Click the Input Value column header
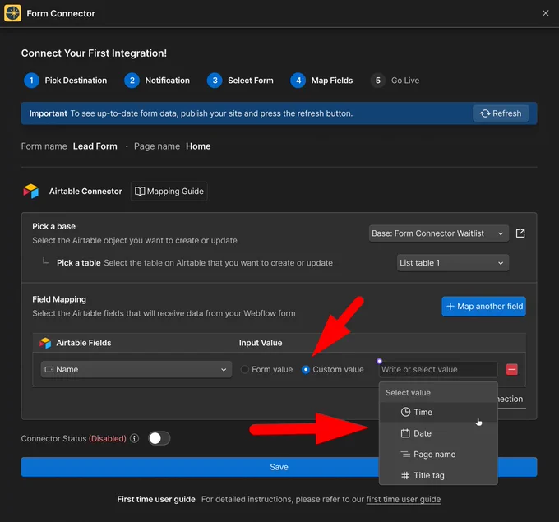Screen dimensions: 559x522 [x=261, y=343]
